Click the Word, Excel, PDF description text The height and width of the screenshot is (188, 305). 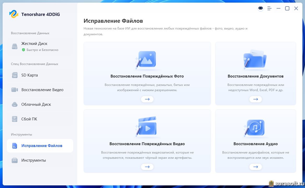pos(256,87)
